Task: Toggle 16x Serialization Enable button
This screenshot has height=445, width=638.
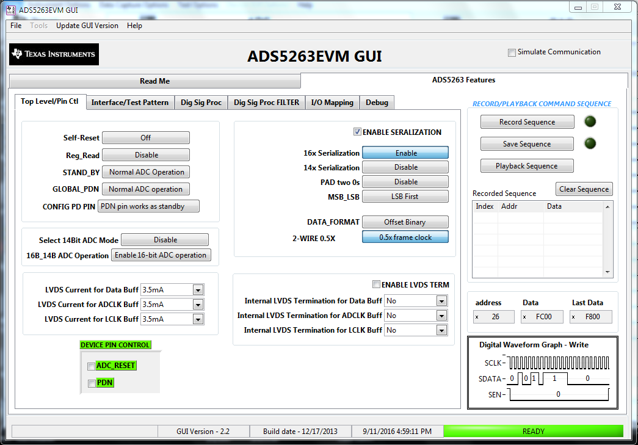Action: pyautogui.click(x=405, y=153)
